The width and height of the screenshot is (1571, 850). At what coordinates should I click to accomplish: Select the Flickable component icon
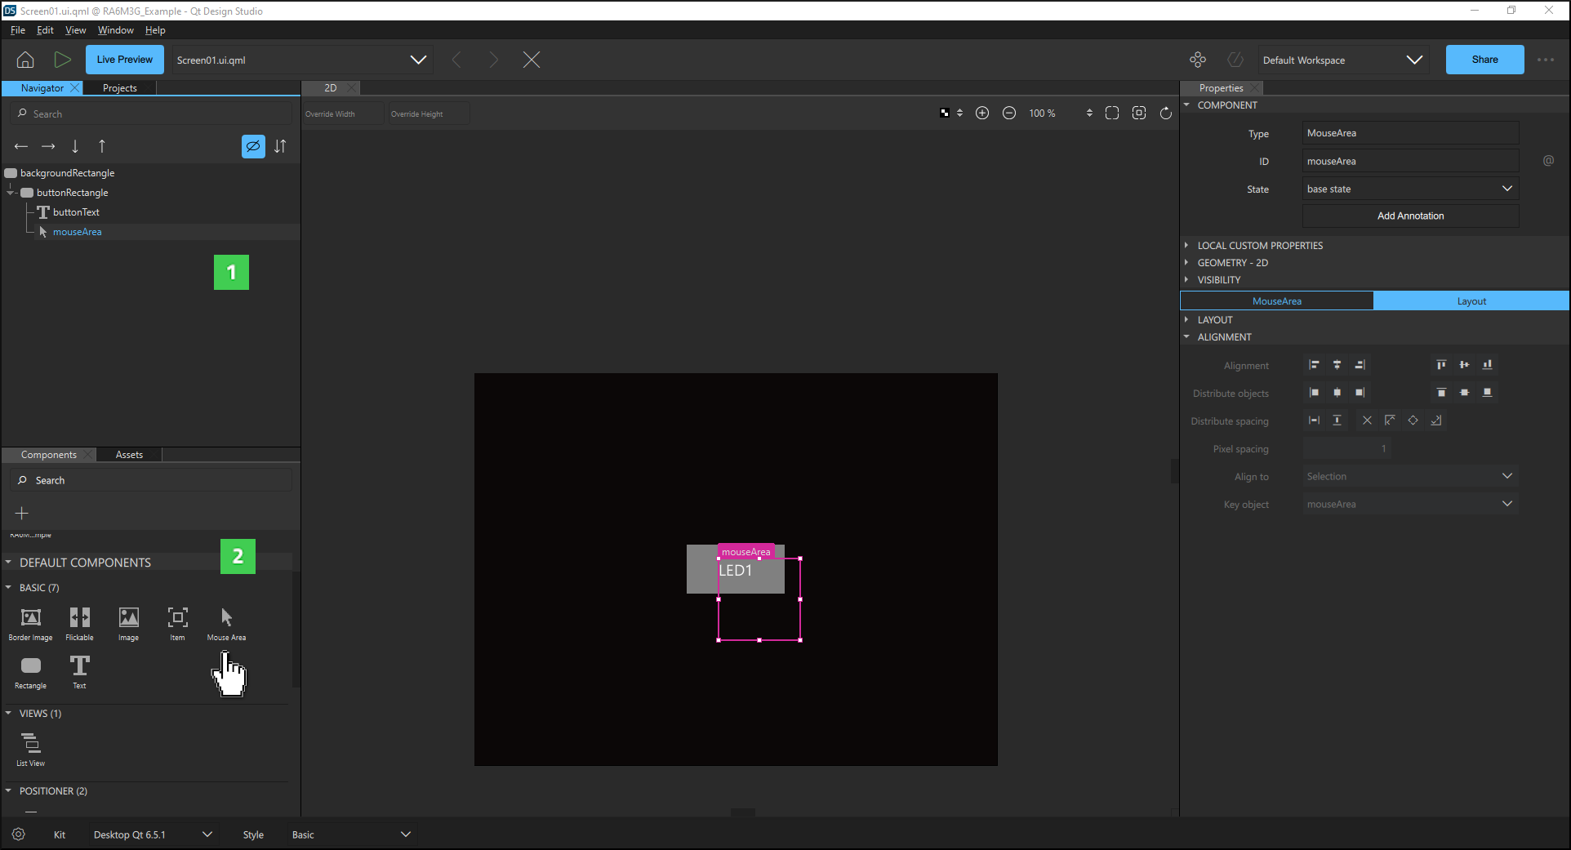pos(79,618)
